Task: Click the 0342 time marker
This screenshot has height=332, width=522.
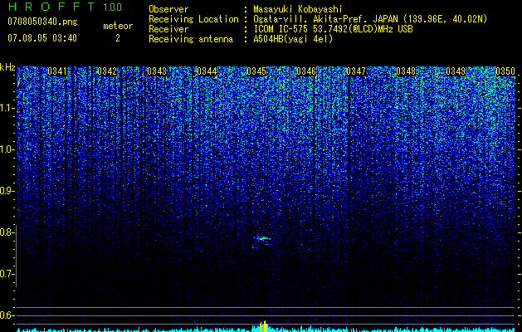Action: click(107, 71)
